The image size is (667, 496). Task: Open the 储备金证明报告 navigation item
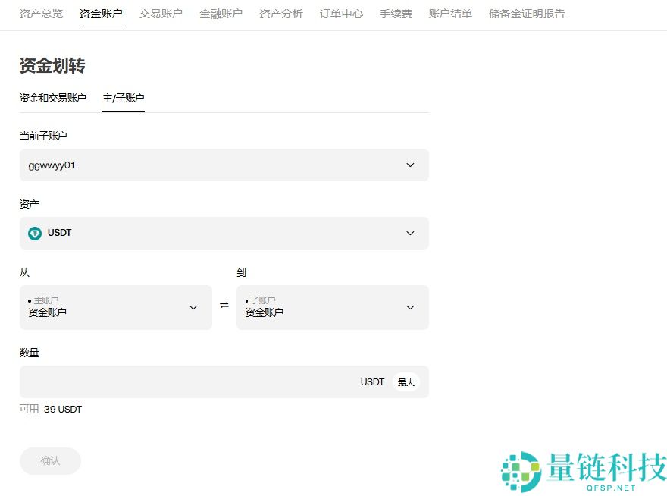point(526,13)
